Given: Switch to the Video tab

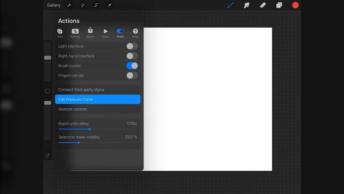Looking at the screenshot, I should click(x=105, y=33).
